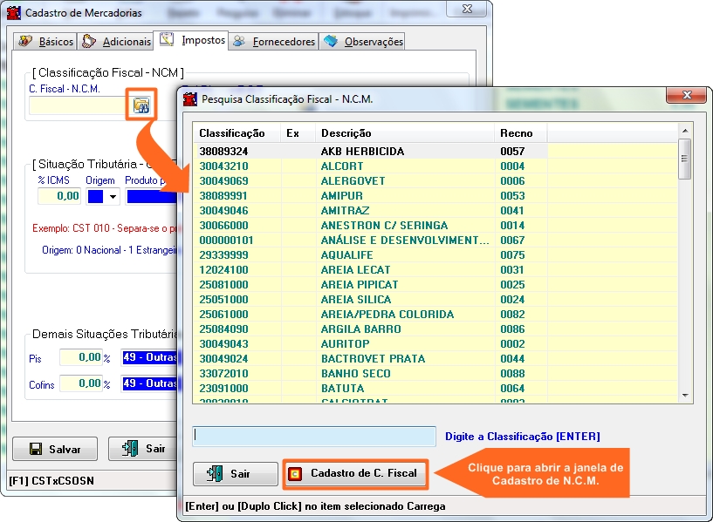The height and width of the screenshot is (522, 713).
Task: Click classification code 25084090
Action: pyautogui.click(x=223, y=329)
